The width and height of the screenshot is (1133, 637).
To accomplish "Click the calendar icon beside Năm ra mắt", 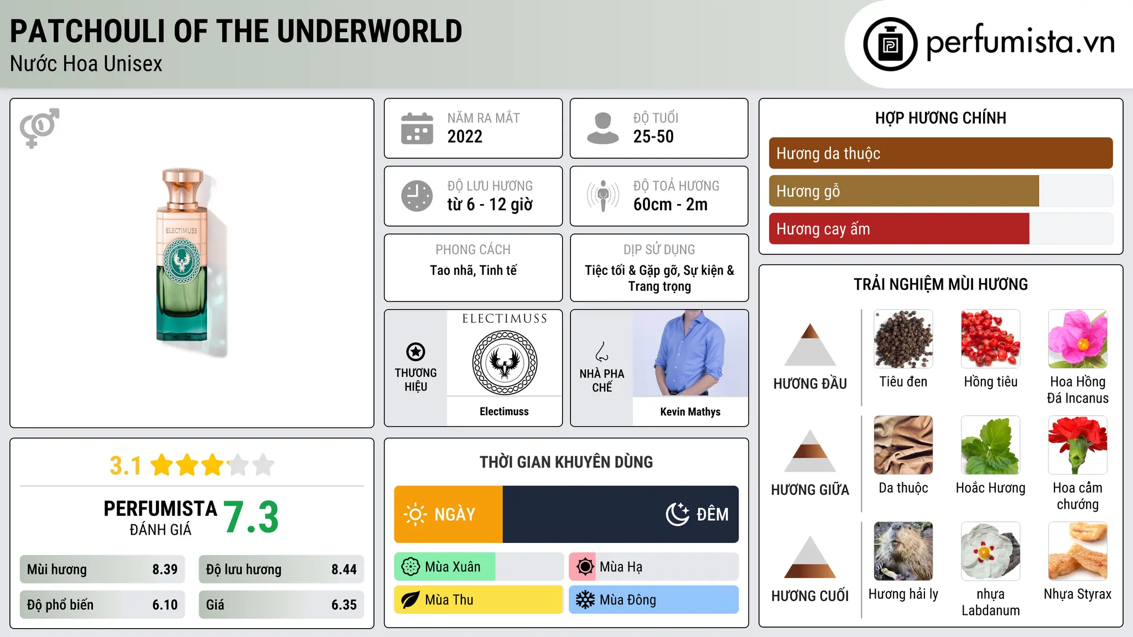I will click(417, 128).
